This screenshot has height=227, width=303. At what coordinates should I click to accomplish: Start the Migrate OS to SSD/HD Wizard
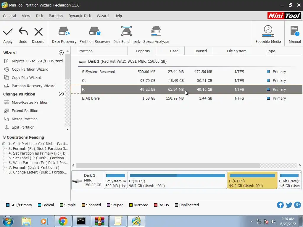tap(33, 61)
